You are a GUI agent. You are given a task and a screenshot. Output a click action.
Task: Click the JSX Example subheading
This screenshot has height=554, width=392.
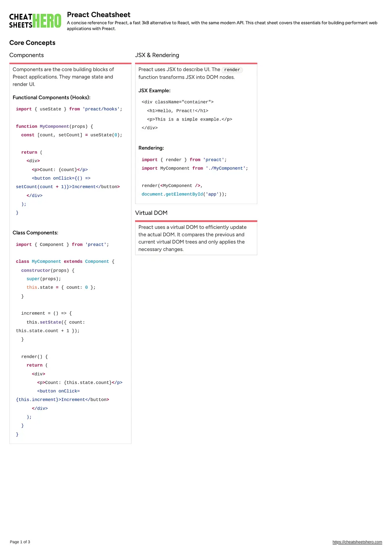coord(154,91)
